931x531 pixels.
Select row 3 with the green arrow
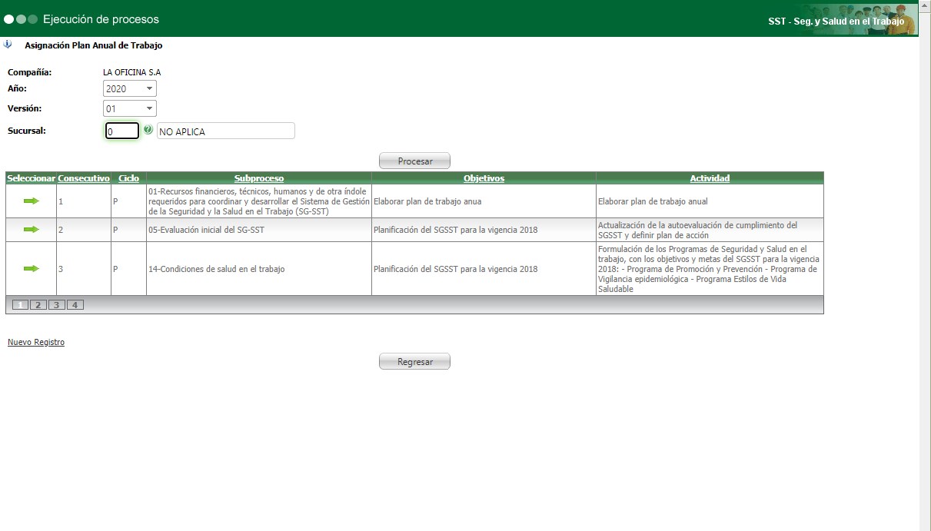click(31, 268)
